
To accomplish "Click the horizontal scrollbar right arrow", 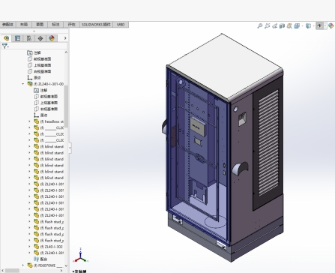I will [61, 271].
